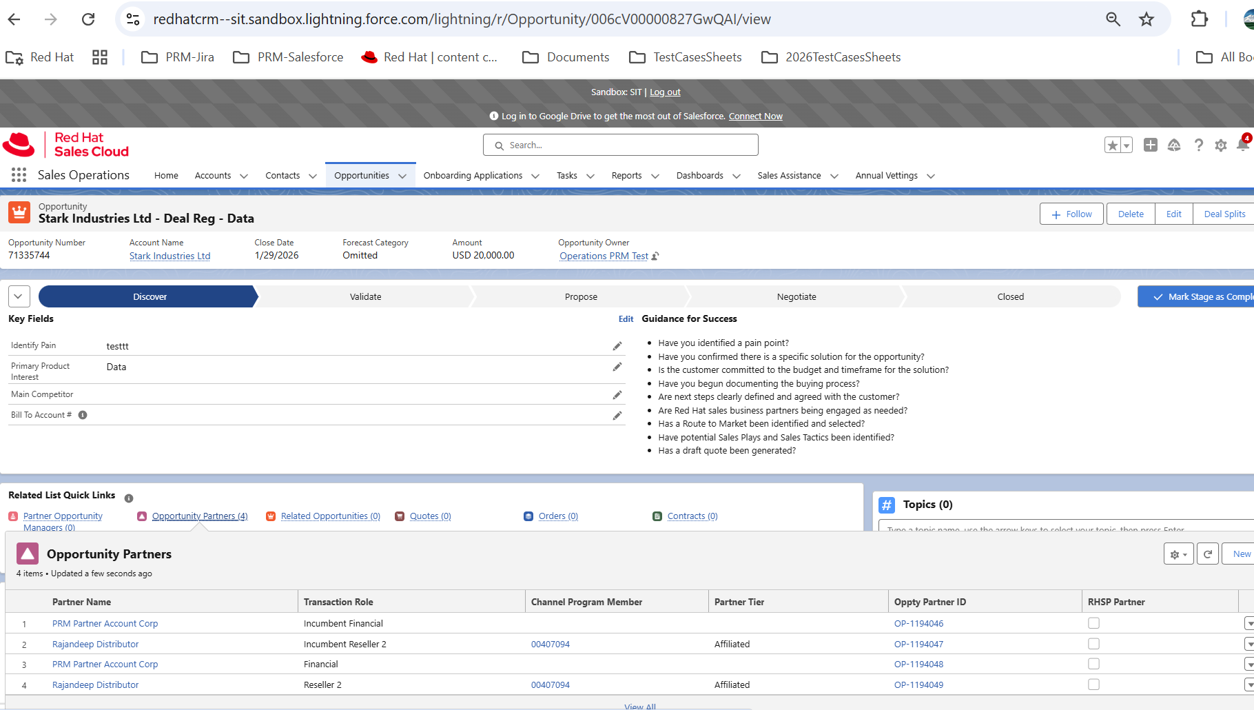The height and width of the screenshot is (710, 1254).
Task: Click the notifications bell icon
Action: pyautogui.click(x=1242, y=145)
